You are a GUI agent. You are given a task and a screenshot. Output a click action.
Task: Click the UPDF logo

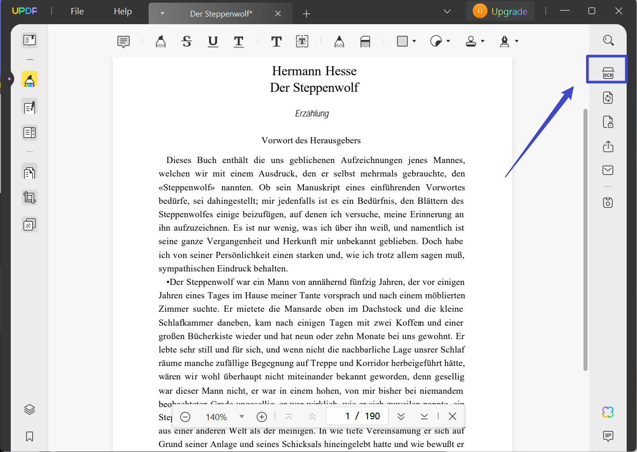click(25, 11)
